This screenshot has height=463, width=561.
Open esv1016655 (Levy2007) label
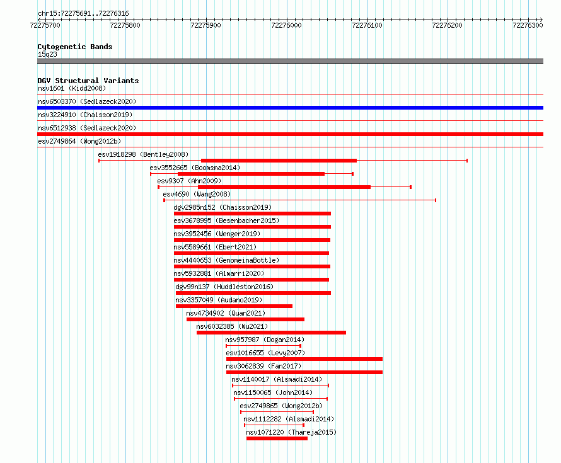click(x=265, y=353)
